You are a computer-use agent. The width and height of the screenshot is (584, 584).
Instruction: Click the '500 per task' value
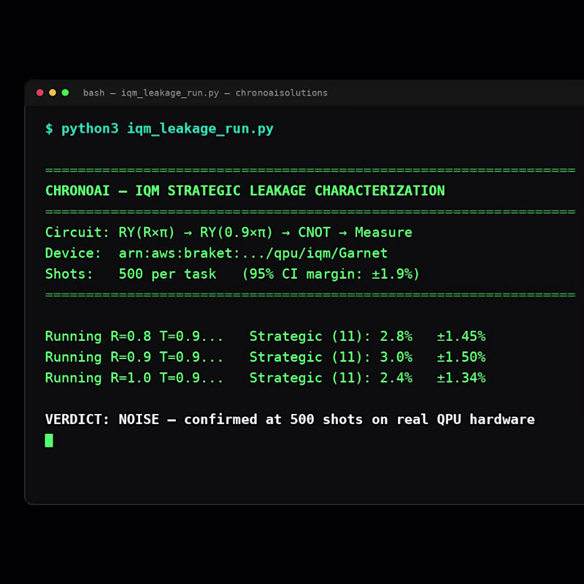tap(167, 274)
